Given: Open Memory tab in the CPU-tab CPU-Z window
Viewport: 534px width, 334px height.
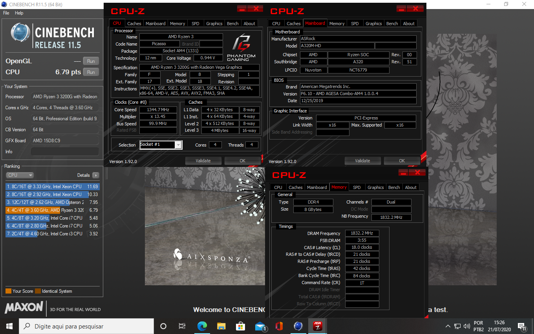Looking at the screenshot, I should point(177,24).
